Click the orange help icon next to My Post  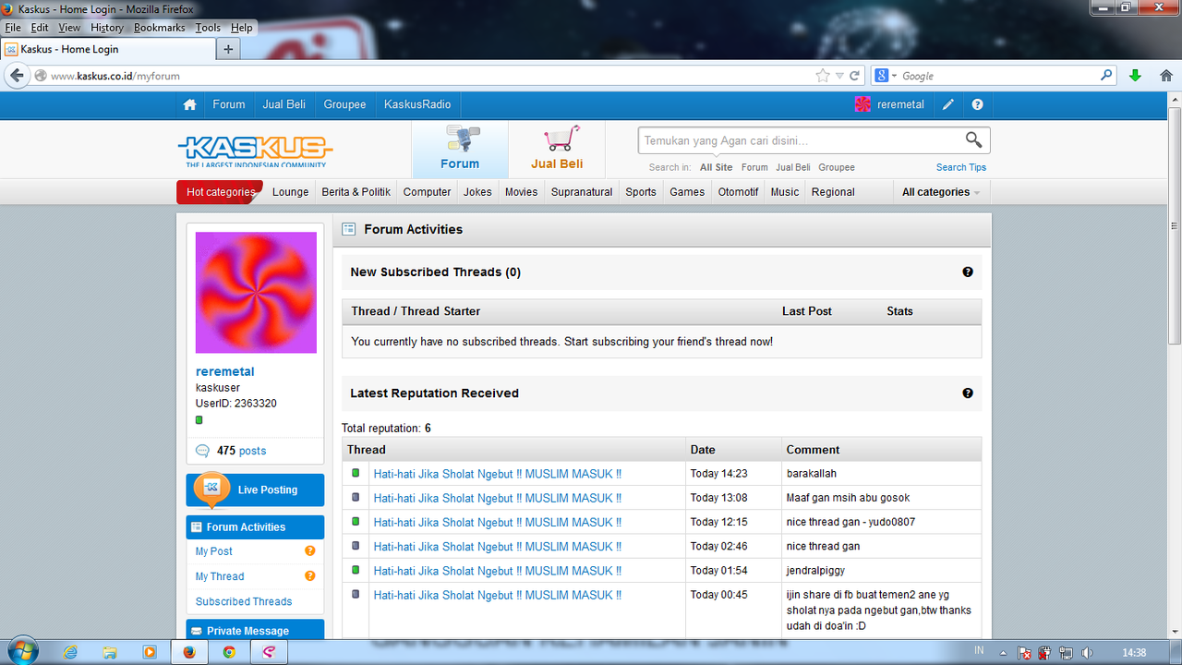[310, 550]
